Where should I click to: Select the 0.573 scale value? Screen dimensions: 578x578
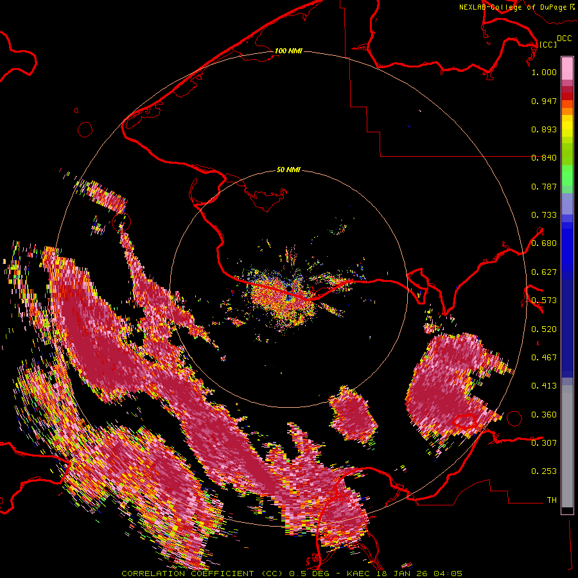pyautogui.click(x=544, y=301)
